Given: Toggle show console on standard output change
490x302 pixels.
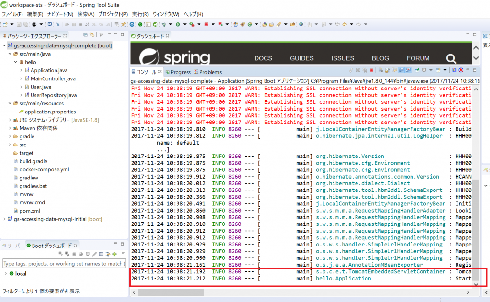Looking at the screenshot, I should (x=402, y=71).
